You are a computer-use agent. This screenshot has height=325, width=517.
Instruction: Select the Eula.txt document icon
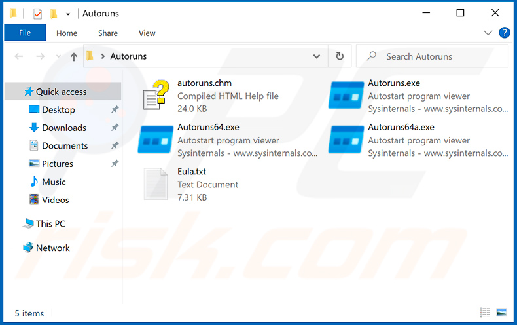156,183
